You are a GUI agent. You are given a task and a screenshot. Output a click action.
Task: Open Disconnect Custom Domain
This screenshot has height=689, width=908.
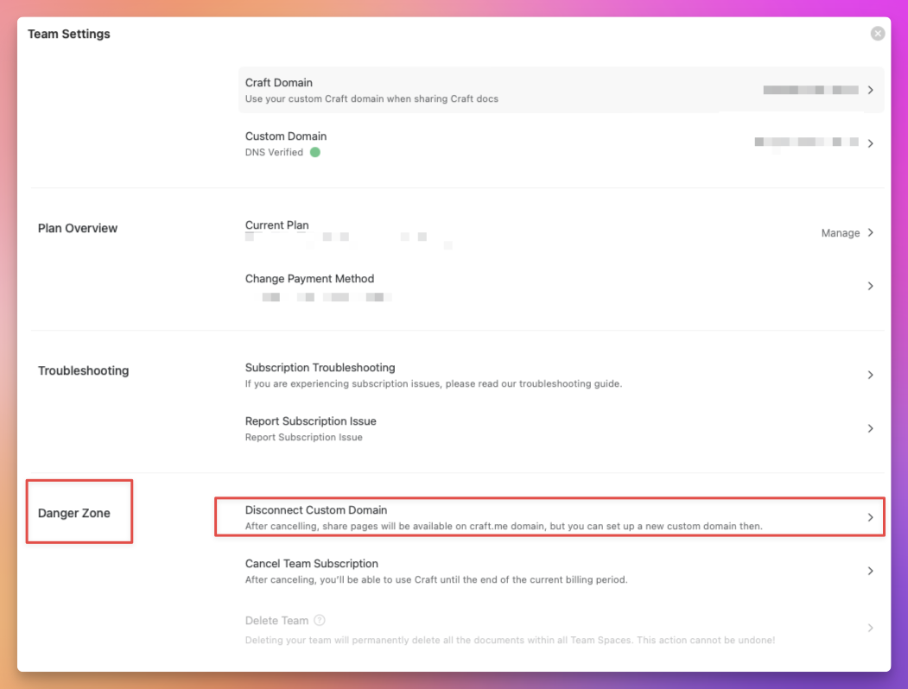point(316,509)
